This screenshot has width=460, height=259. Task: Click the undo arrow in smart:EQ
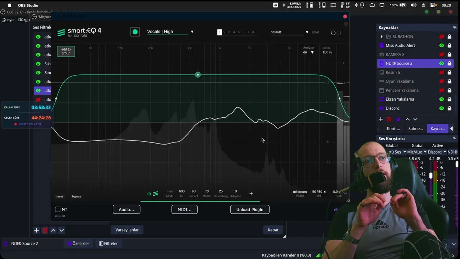[333, 33]
